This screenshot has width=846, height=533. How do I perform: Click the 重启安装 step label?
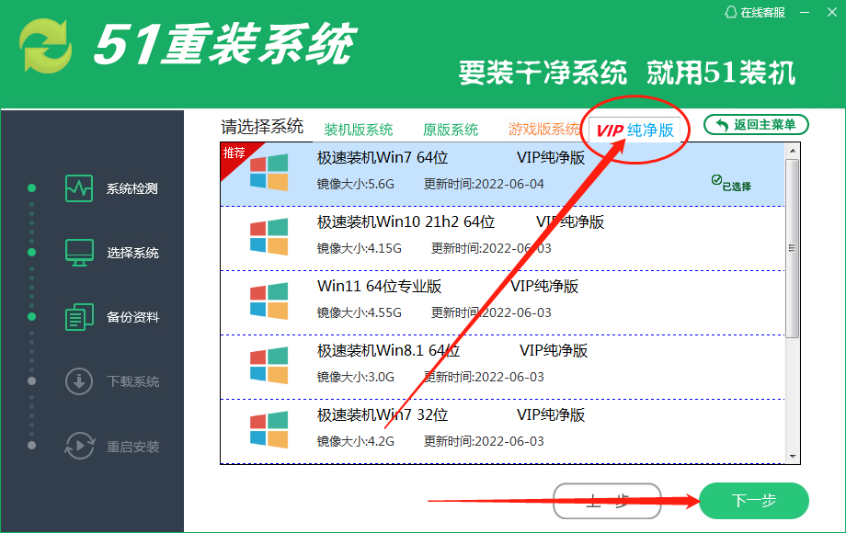pos(132,447)
